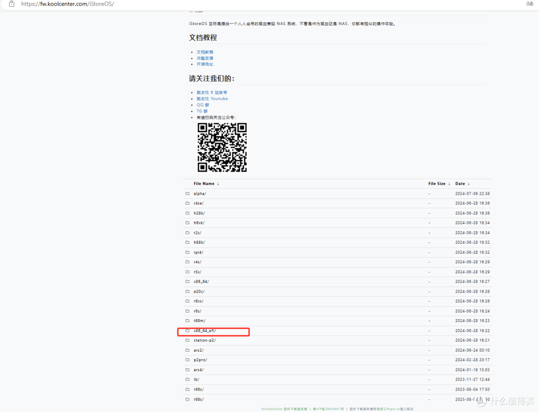Open the TG 群 link
The image size is (539, 412).
202,111
